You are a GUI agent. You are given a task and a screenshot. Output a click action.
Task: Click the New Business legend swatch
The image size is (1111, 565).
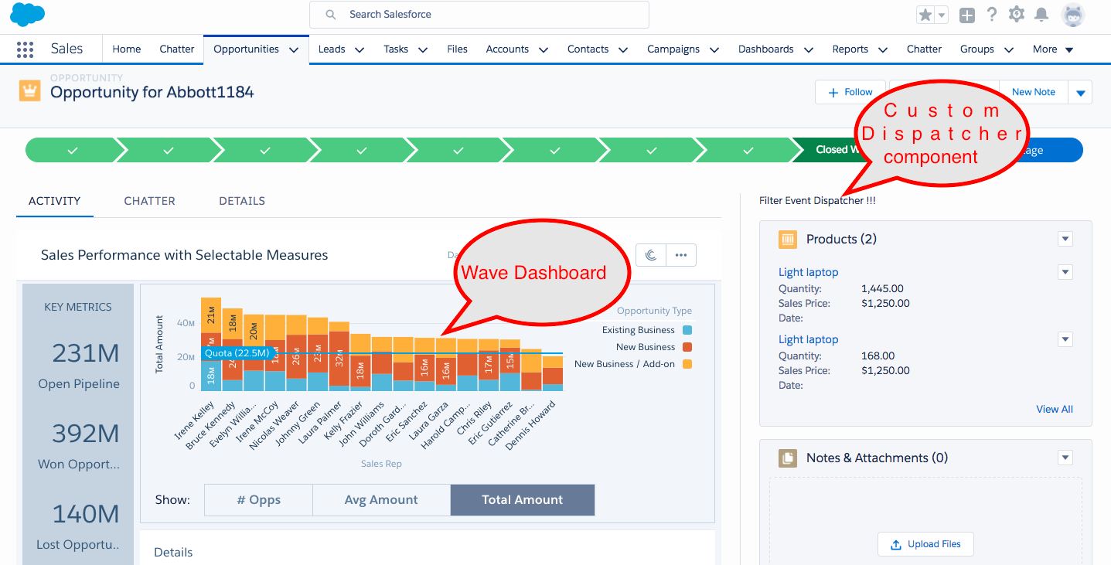687,347
